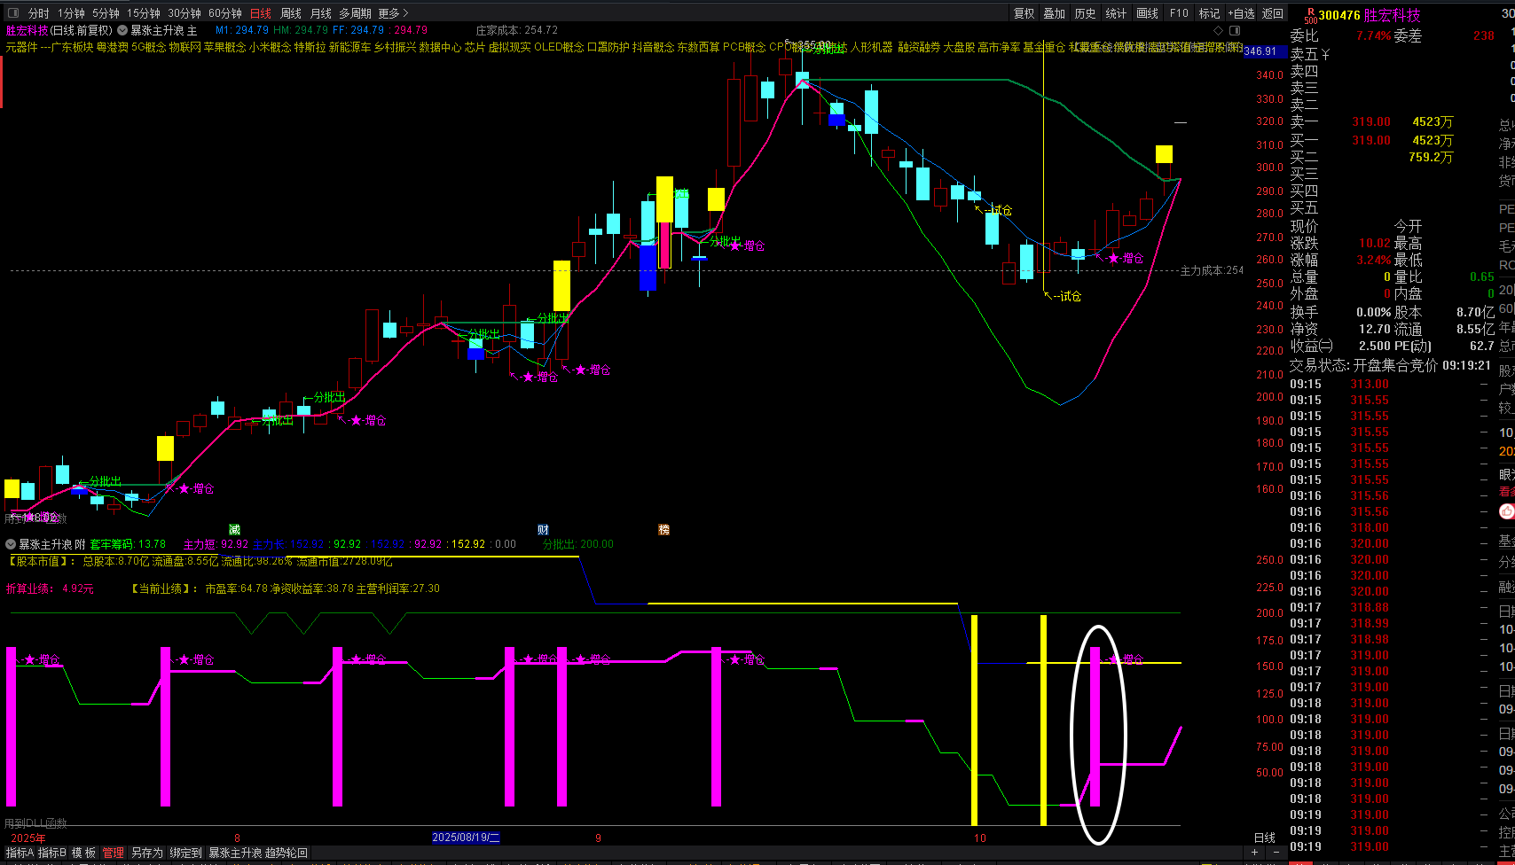The width and height of the screenshot is (1515, 865).
Task: Switch to the 60分钟 period tab
Action: [x=225, y=13]
